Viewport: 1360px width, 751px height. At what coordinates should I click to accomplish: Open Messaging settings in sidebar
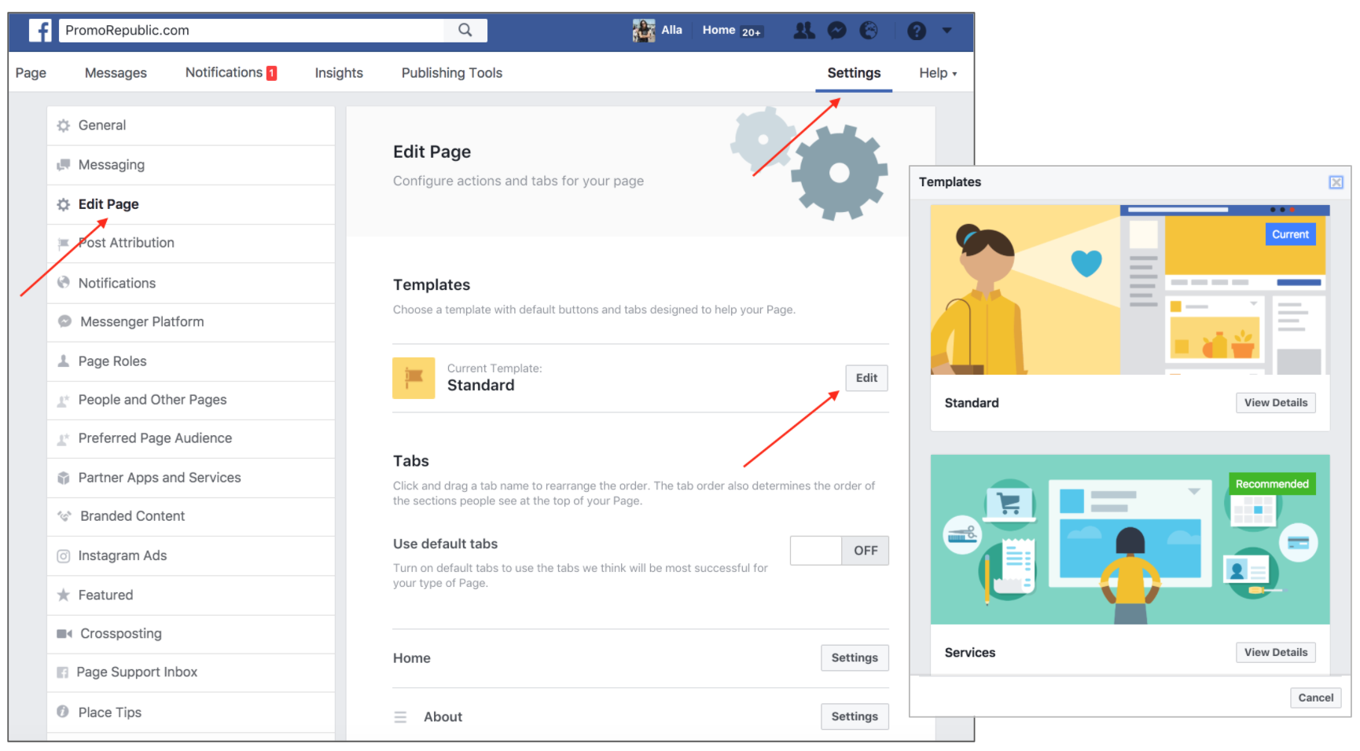(x=191, y=165)
